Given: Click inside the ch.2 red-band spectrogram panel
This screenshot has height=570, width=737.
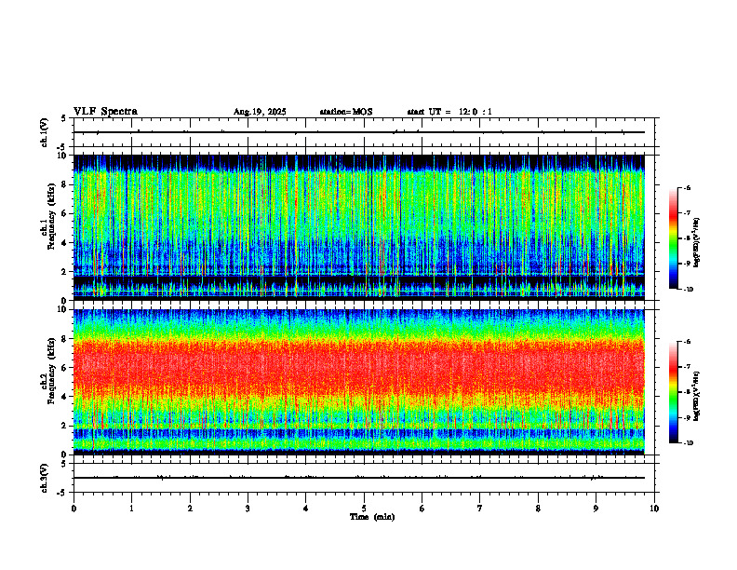Looking at the screenshot, I should [358, 382].
